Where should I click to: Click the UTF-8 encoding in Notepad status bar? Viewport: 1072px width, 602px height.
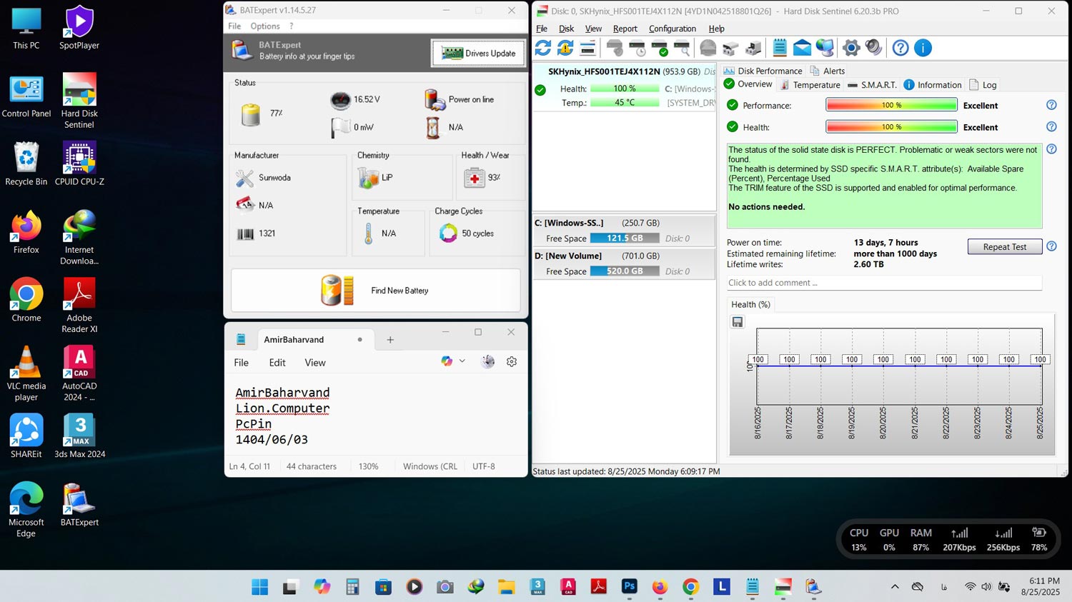(484, 466)
